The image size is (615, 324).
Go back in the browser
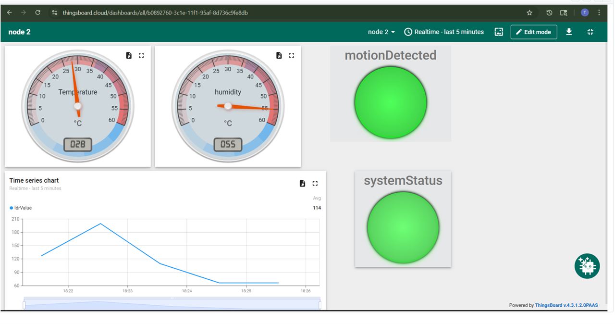click(9, 12)
